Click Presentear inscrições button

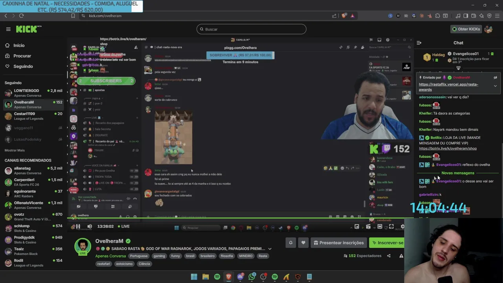[x=338, y=243]
